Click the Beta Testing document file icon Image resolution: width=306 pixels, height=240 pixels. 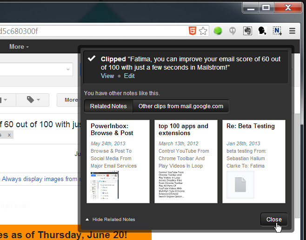point(240,185)
